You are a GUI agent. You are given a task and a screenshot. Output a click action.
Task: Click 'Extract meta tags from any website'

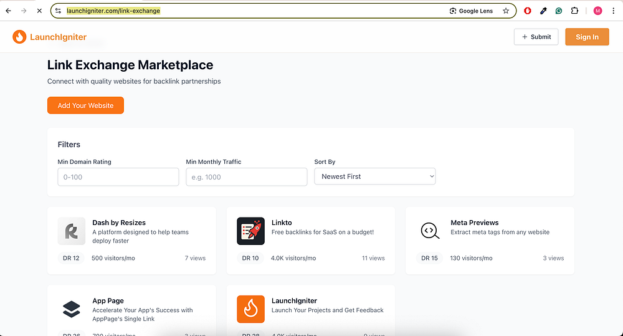500,233
